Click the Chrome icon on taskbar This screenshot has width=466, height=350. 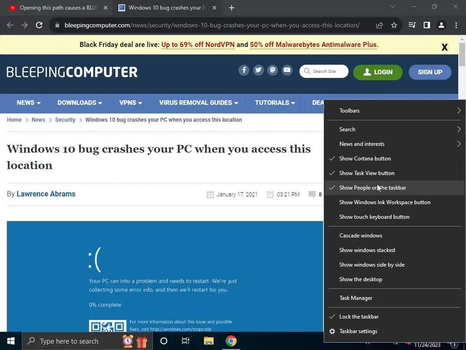pyautogui.click(x=231, y=341)
